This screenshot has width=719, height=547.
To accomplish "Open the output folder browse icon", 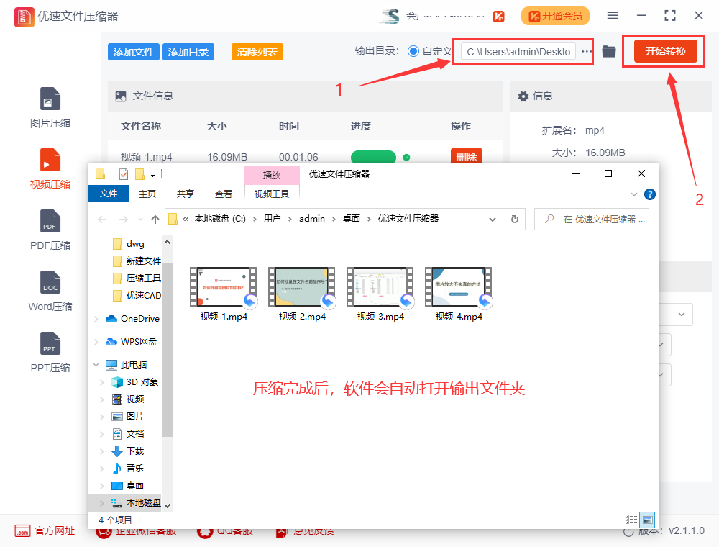I will (608, 50).
